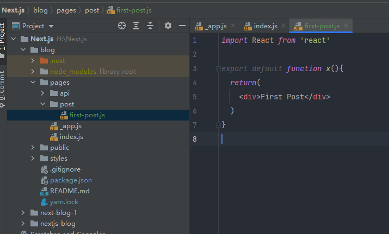Click the Collapse All icon in Project toolbar
This screenshot has height=234, width=389.
[150, 26]
